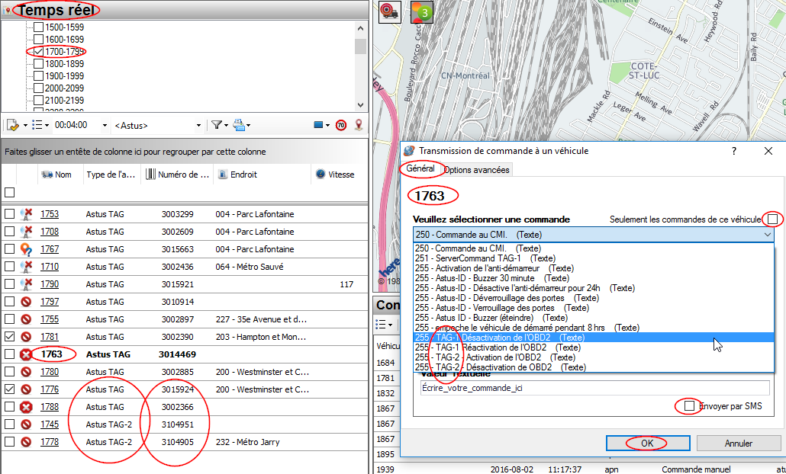The image size is (786, 474).
Task: Click the list view icon in toolbar
Action: [37, 125]
